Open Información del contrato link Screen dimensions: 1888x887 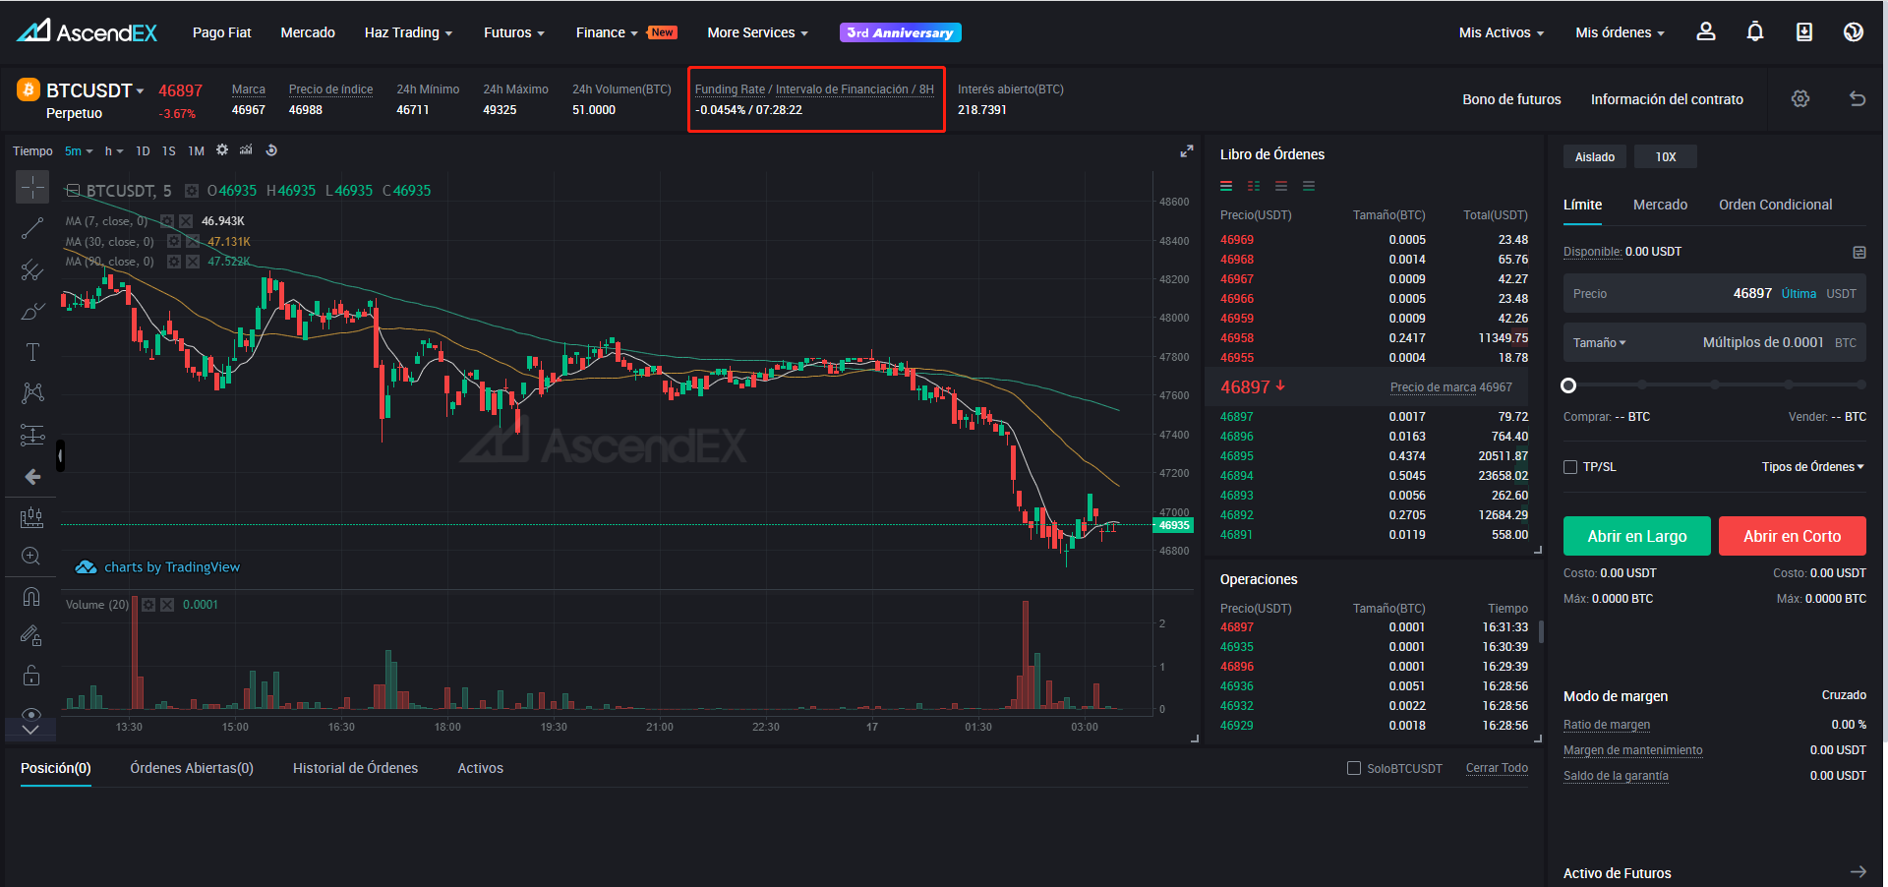(x=1667, y=99)
